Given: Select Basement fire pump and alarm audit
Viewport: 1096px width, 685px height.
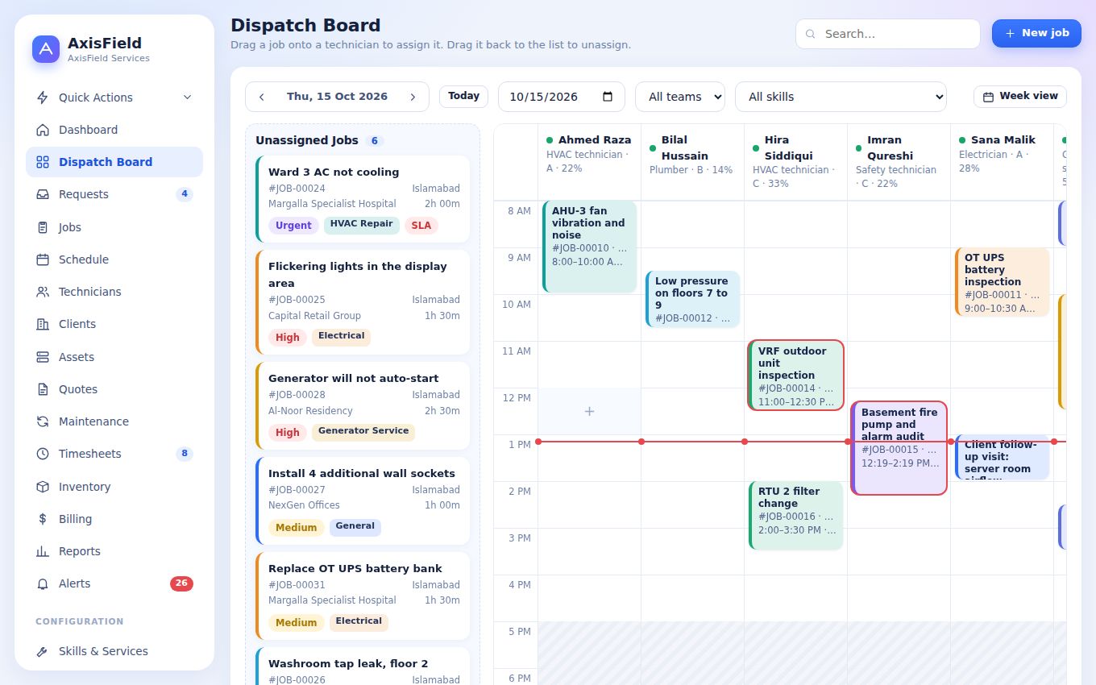Looking at the screenshot, I should pyautogui.click(x=899, y=448).
